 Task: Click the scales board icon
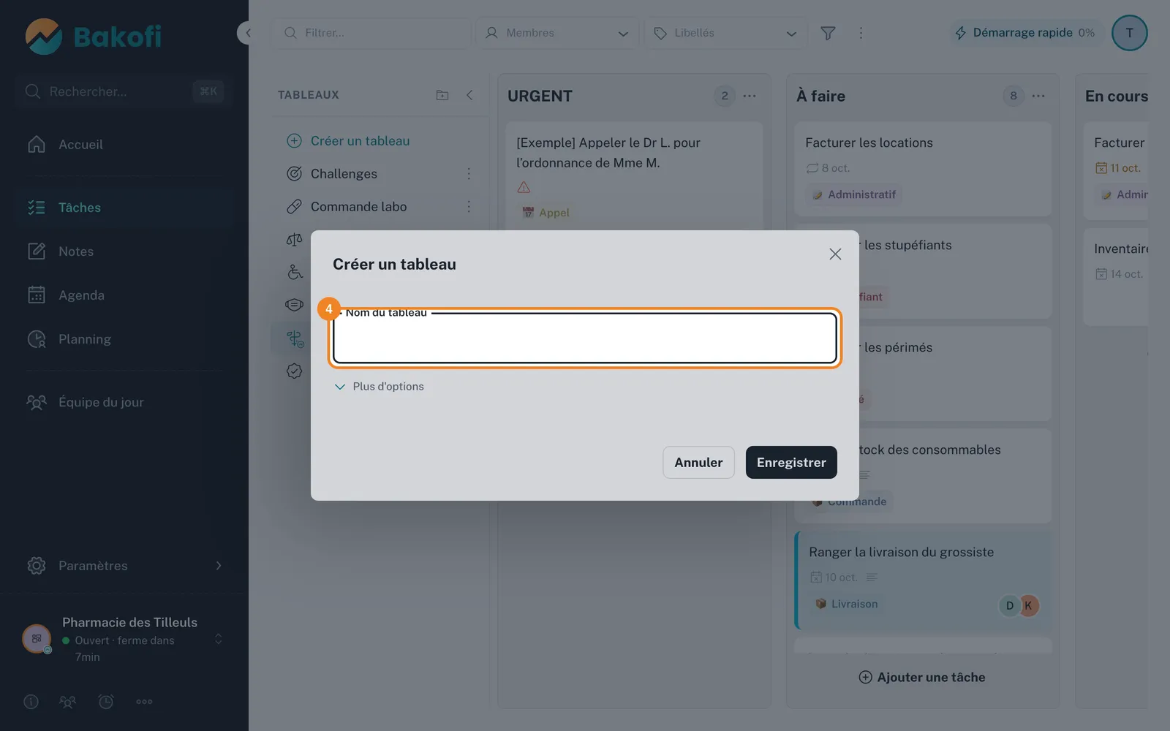(x=295, y=239)
